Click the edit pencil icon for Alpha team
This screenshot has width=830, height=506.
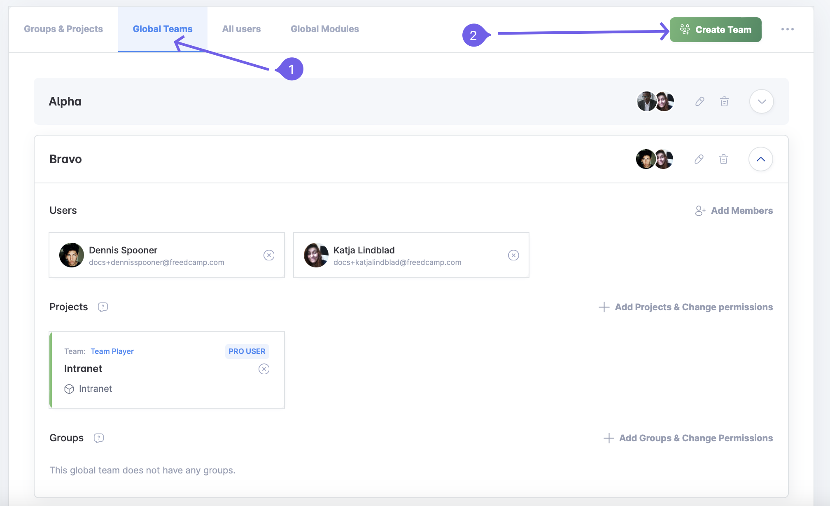tap(699, 101)
